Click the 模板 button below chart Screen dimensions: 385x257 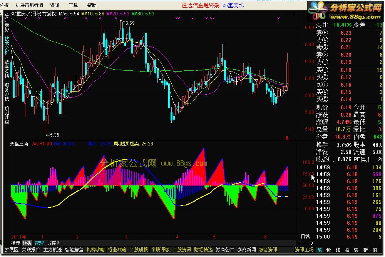pos(27,243)
